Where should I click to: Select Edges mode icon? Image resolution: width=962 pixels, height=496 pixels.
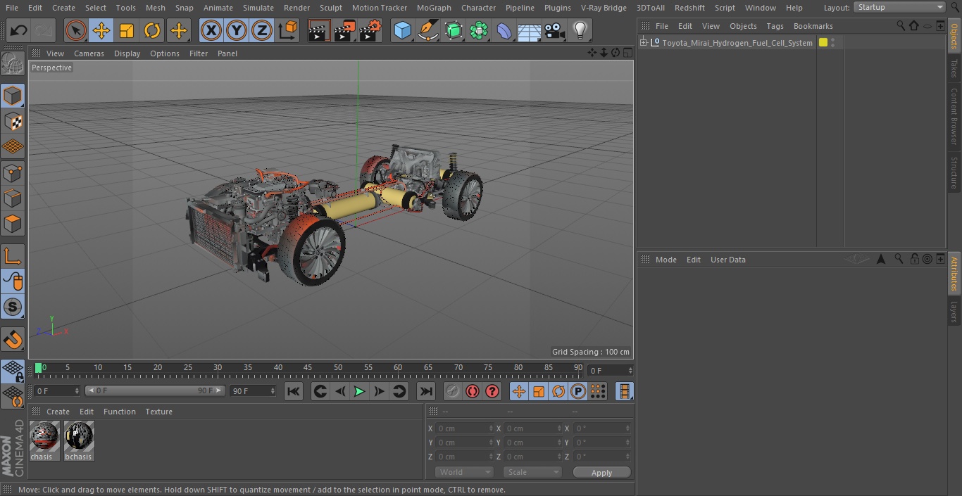coord(13,198)
